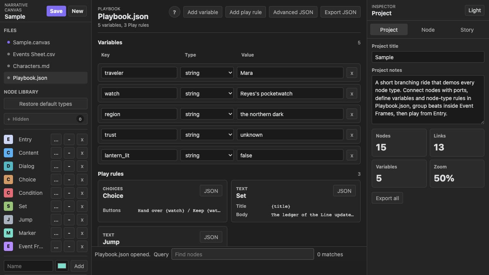Open JSON for Choice play rule
This screenshot has height=275, width=489.
coord(211,191)
